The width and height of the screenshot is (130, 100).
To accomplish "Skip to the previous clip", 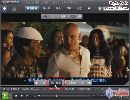I will click(x=16, y=96).
